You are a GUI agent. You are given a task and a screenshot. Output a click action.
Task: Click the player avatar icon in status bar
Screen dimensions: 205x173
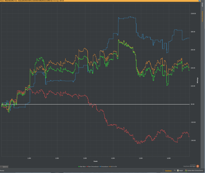tap(186, 171)
